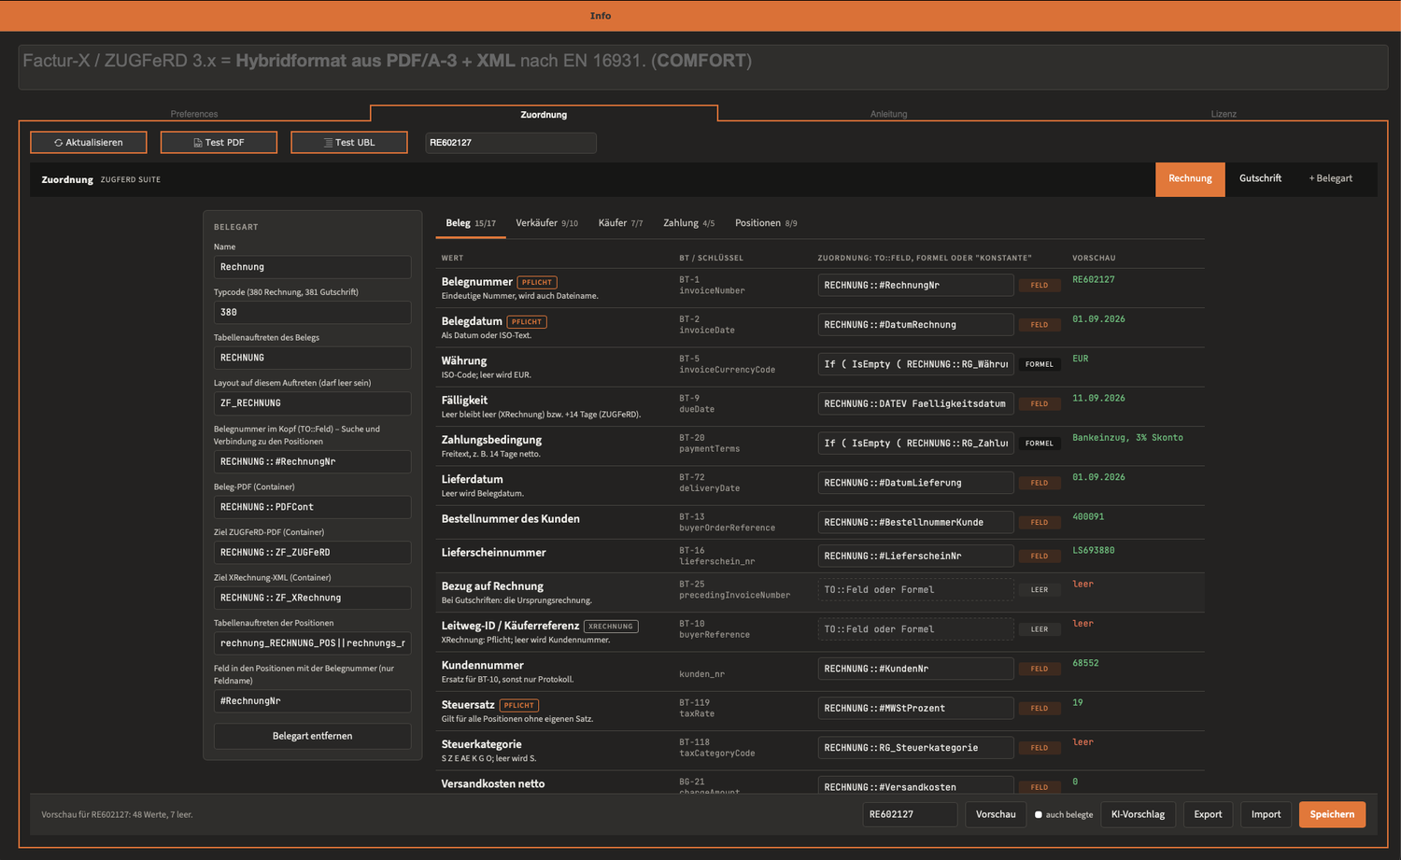This screenshot has width=1401, height=860.
Task: Run the Test PDF button
Action: tap(219, 142)
